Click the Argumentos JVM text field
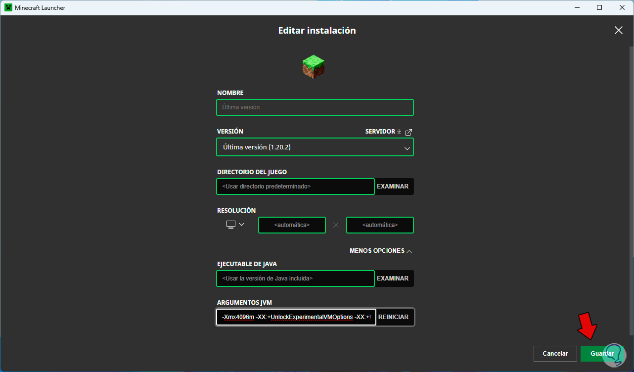634x372 pixels. (x=296, y=317)
